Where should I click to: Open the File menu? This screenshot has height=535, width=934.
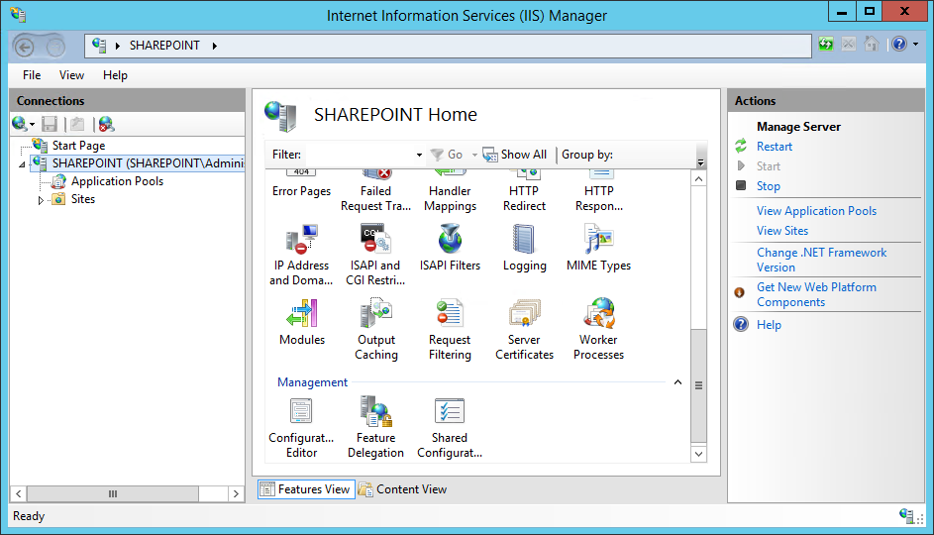tap(32, 75)
